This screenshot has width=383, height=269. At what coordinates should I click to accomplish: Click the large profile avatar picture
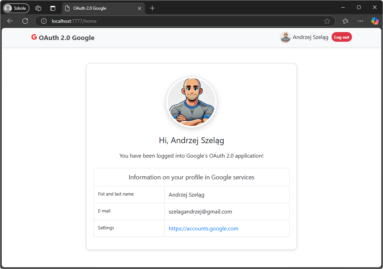point(191,102)
